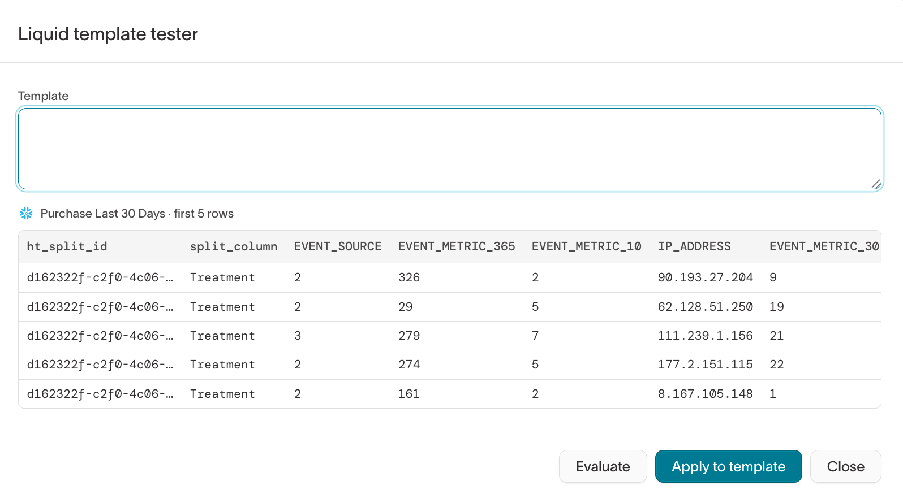Click IP address 90.193.27.204

[x=706, y=277]
